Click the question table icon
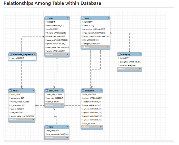 click(x=83, y=91)
